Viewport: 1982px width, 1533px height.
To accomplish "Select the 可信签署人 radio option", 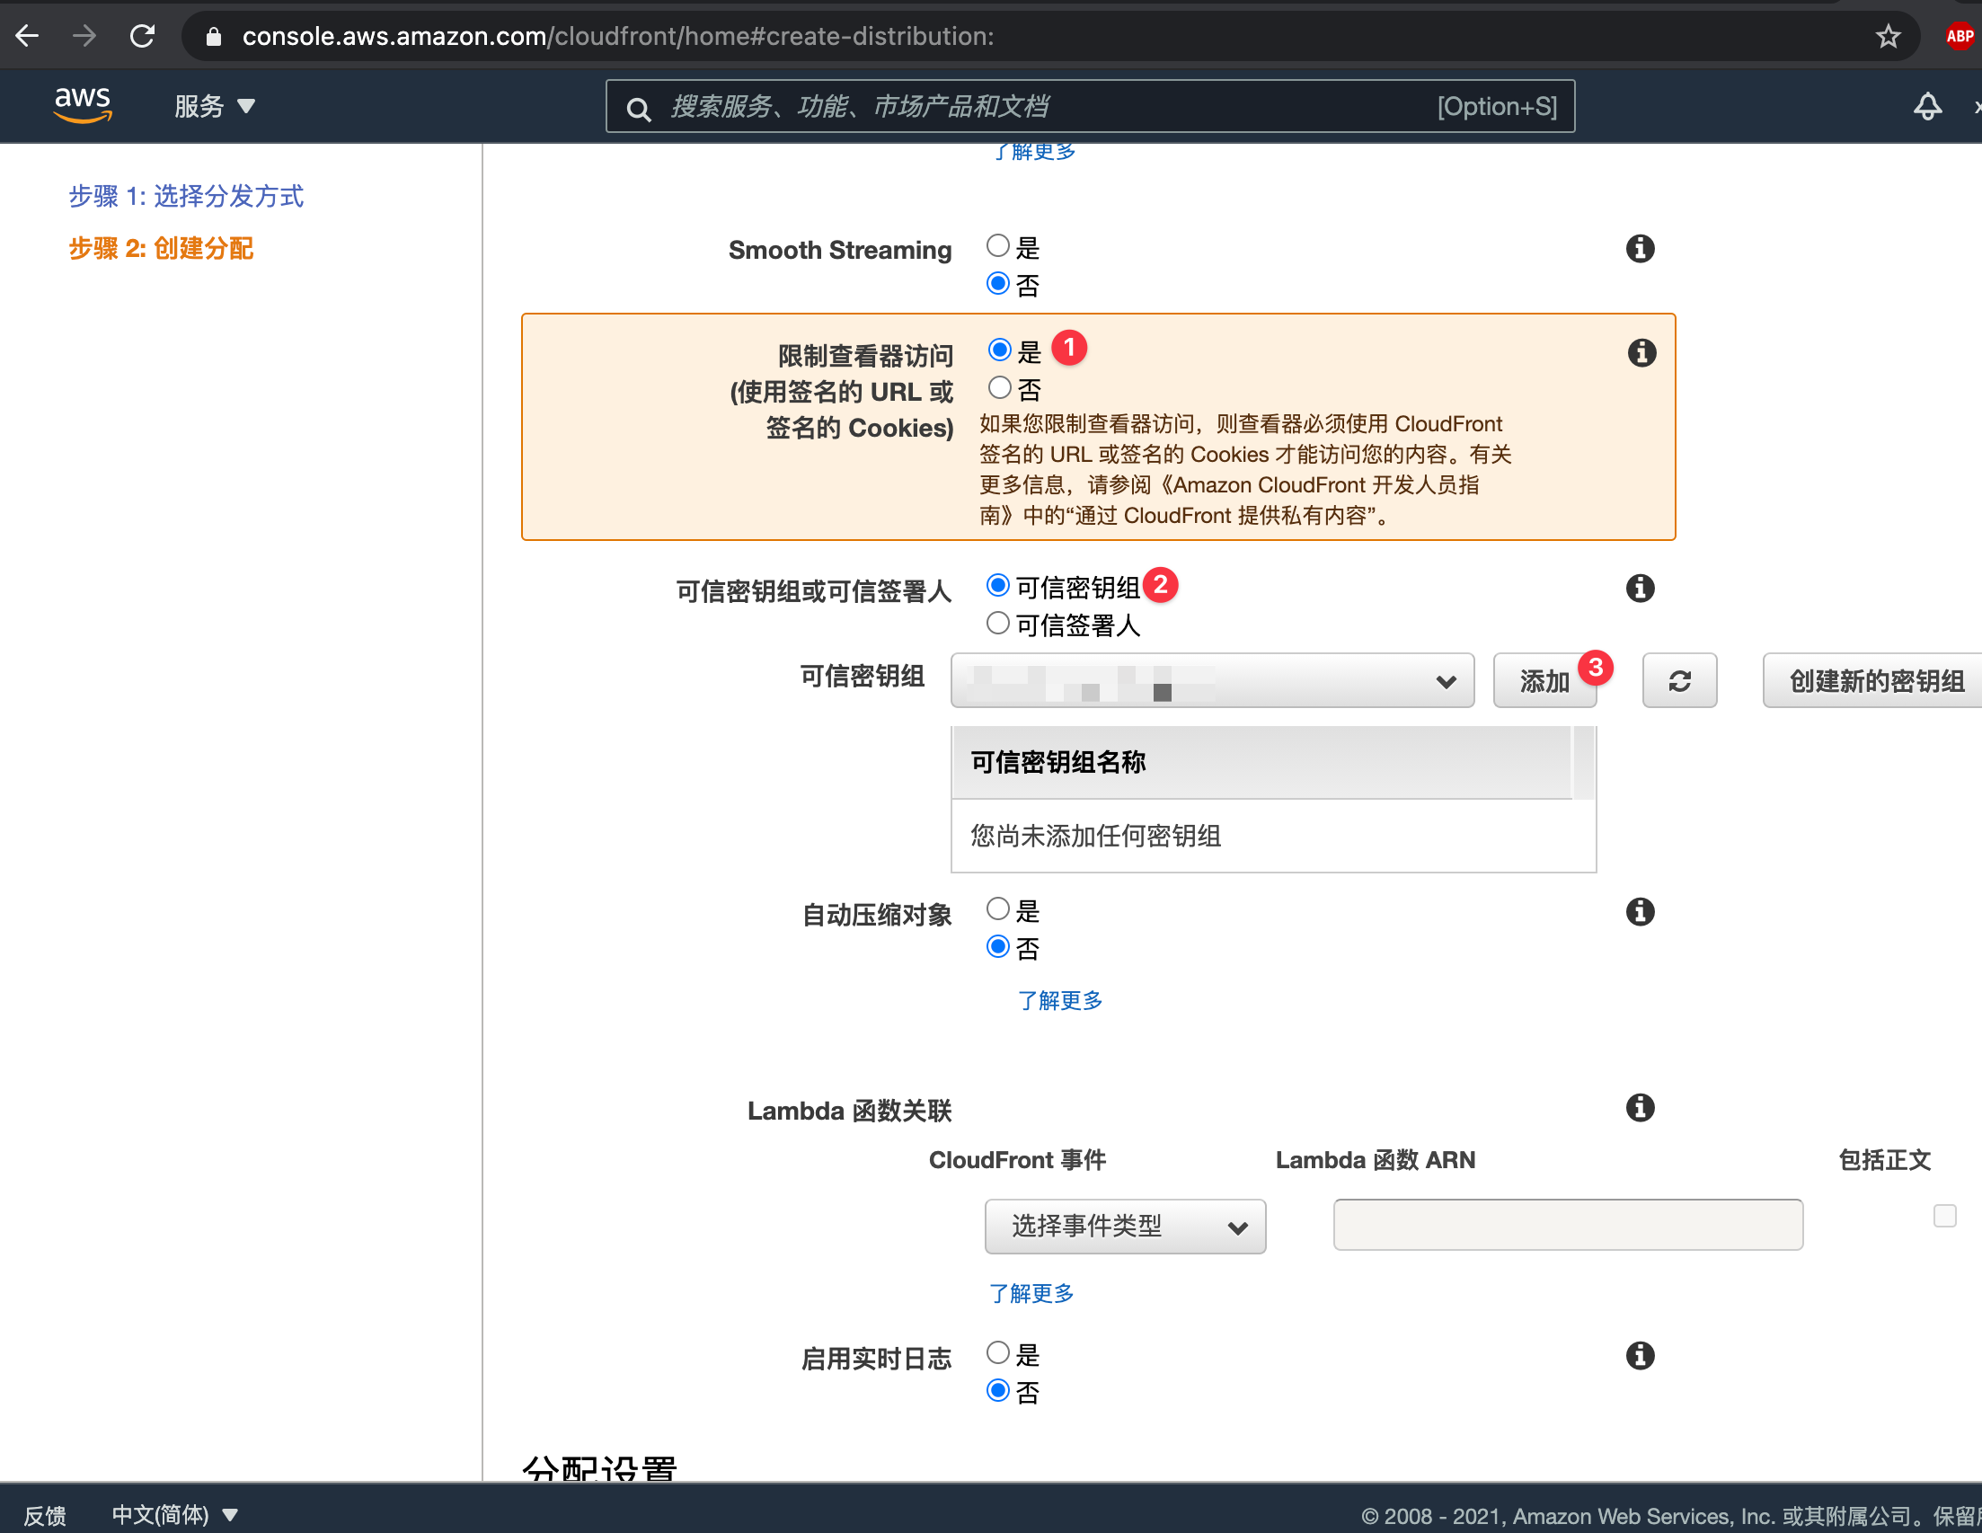I will click(x=998, y=623).
